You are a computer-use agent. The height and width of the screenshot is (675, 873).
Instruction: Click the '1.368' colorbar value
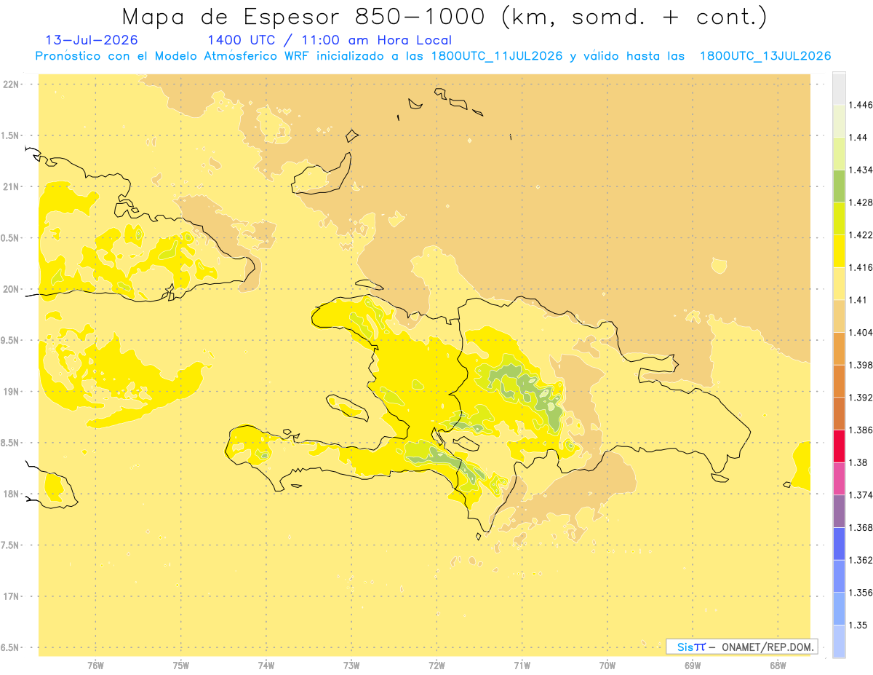(861, 527)
